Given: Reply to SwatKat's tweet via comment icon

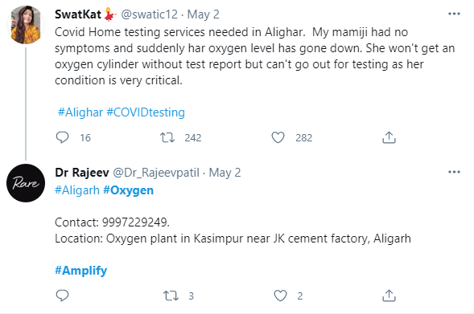Looking at the screenshot, I should (62, 137).
